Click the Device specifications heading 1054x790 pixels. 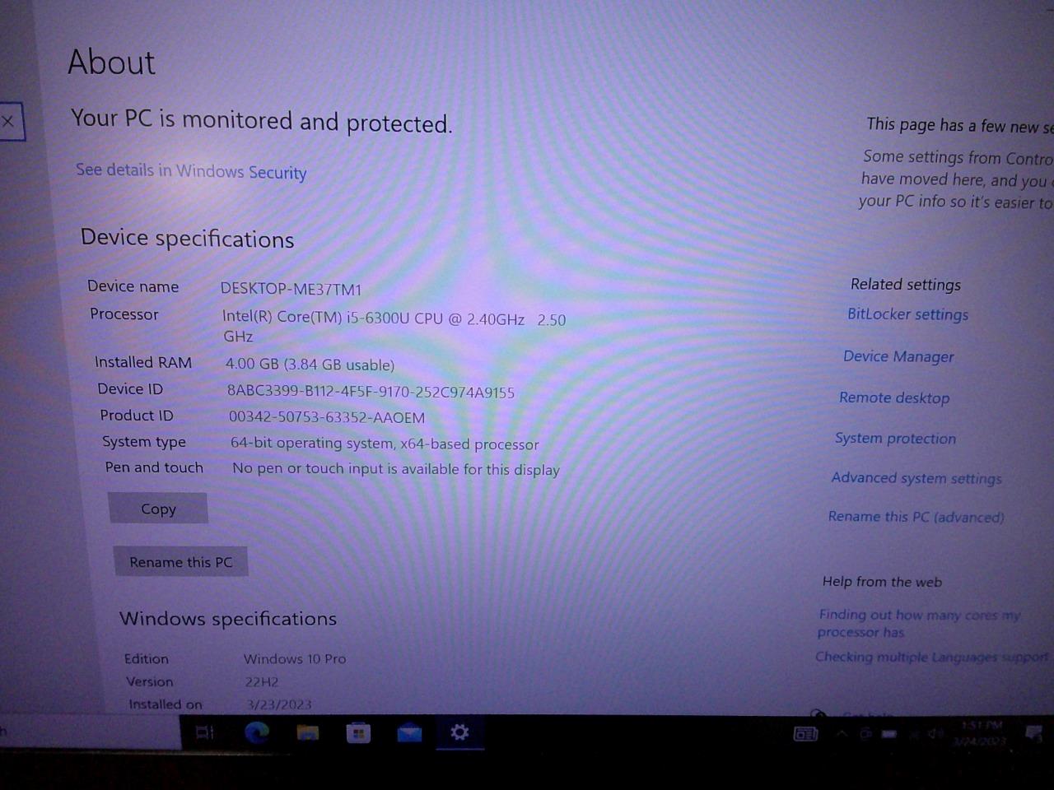[187, 239]
